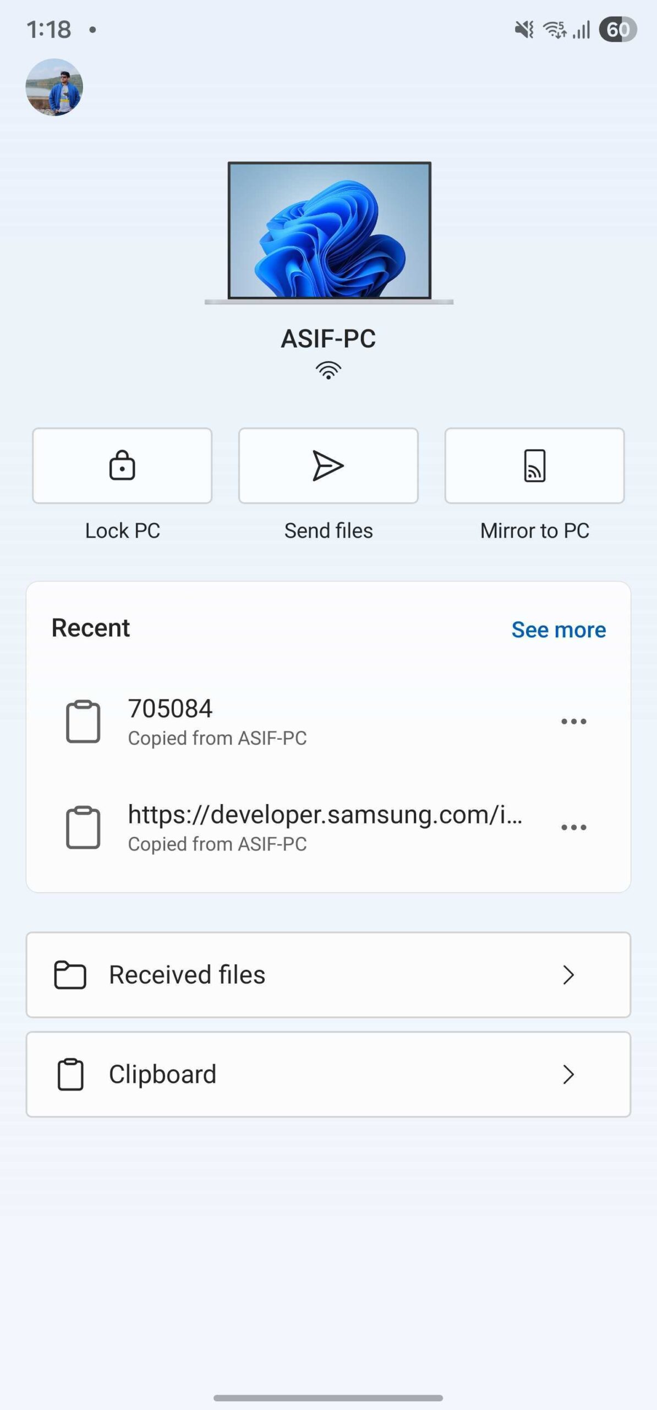Tap clipboard icon beside developer.samsung.com link
Screen dimensions: 657x1410
click(x=83, y=827)
